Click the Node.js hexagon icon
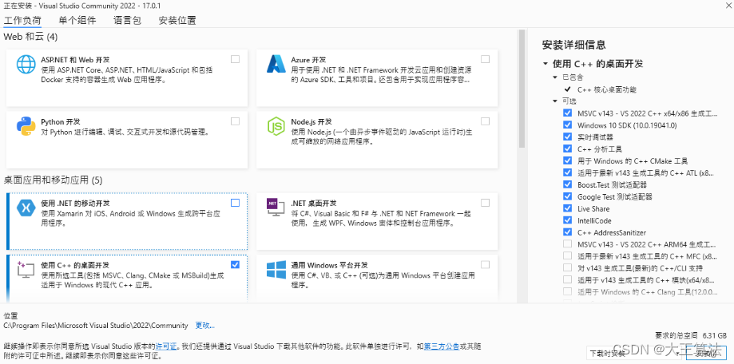Image resolution: width=734 pixels, height=364 pixels. [276, 126]
